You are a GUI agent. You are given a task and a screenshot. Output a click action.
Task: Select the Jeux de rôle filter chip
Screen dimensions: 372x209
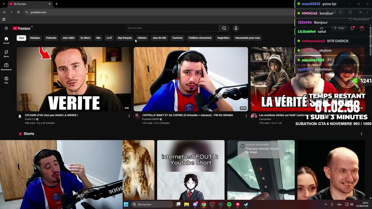(x=159, y=38)
